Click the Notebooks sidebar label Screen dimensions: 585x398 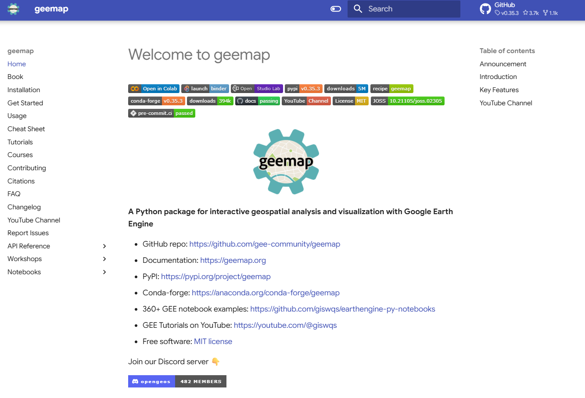[24, 272]
